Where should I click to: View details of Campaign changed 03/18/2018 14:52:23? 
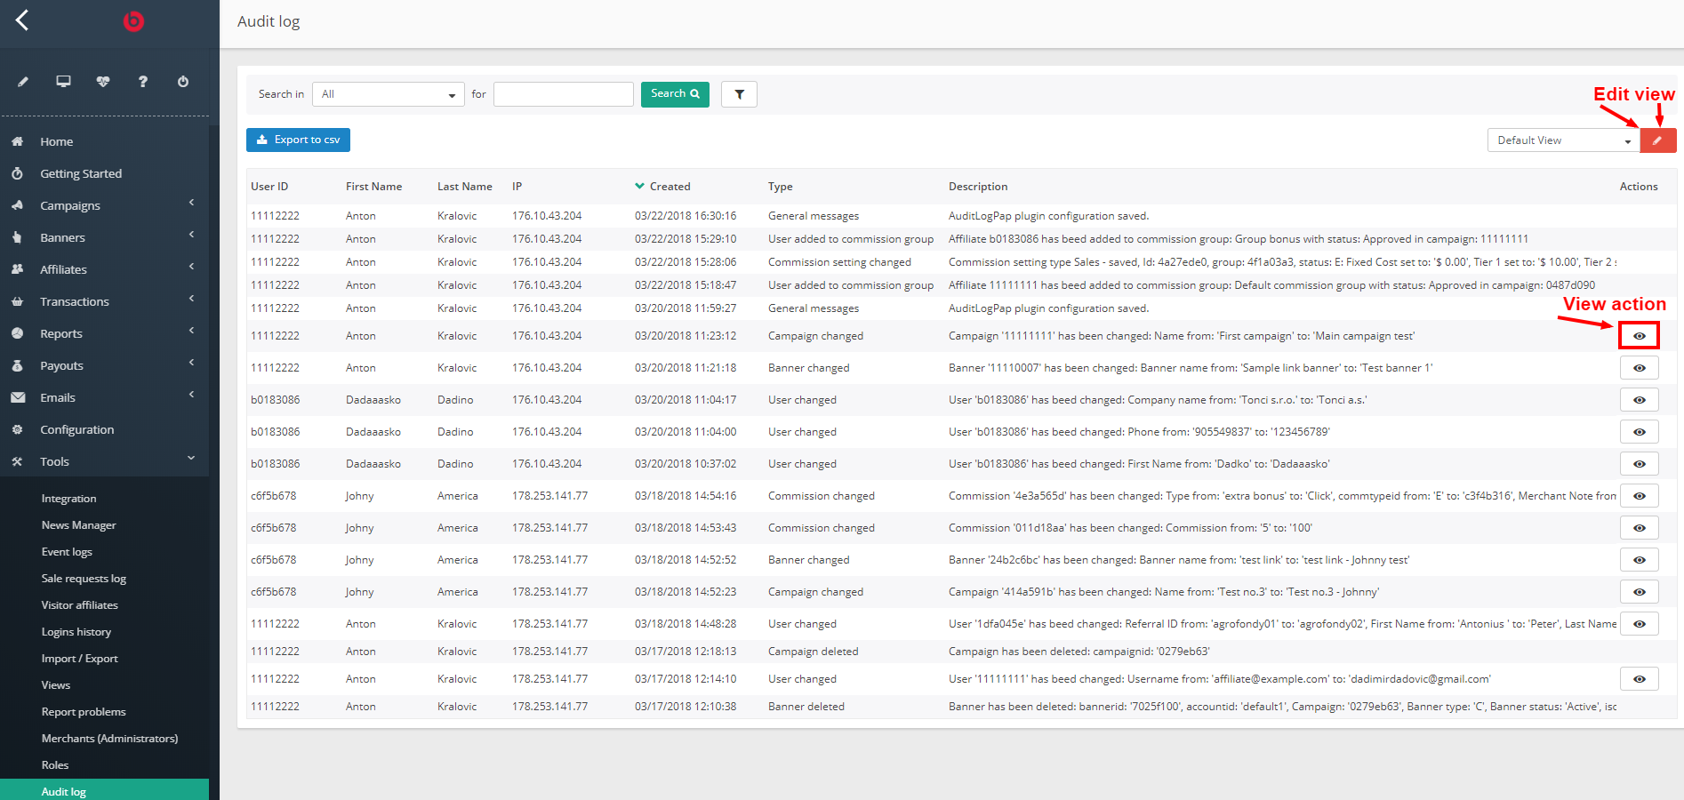click(1639, 592)
